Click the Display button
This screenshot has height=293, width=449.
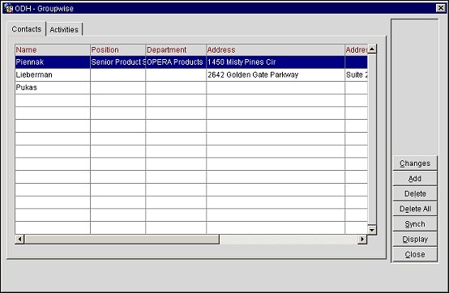(415, 239)
